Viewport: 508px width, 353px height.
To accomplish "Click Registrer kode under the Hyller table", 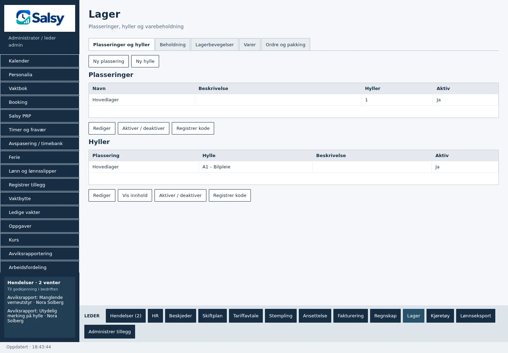I will pos(230,195).
